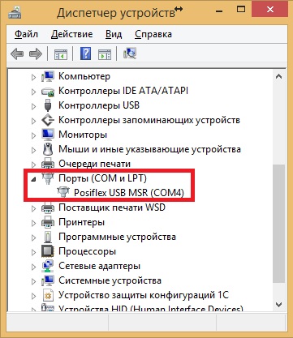Open the Действие menu
The width and height of the screenshot is (293, 338).
(x=71, y=34)
